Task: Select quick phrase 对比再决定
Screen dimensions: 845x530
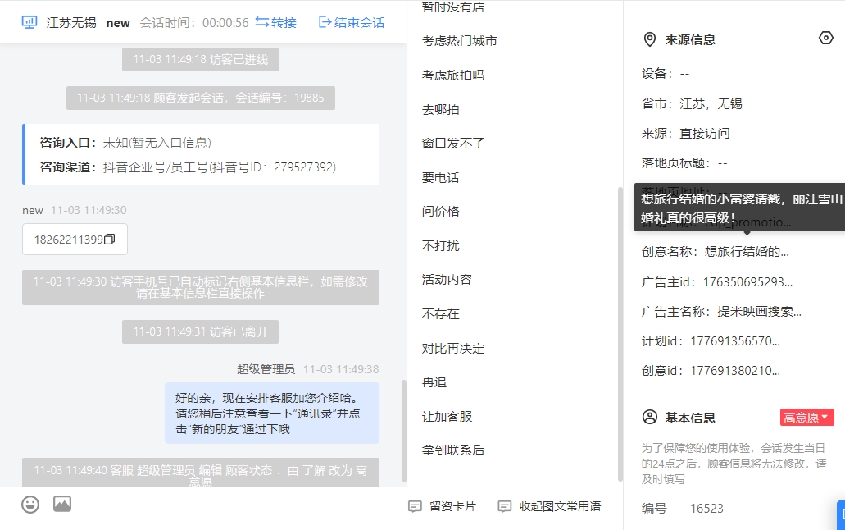Action: coord(453,348)
